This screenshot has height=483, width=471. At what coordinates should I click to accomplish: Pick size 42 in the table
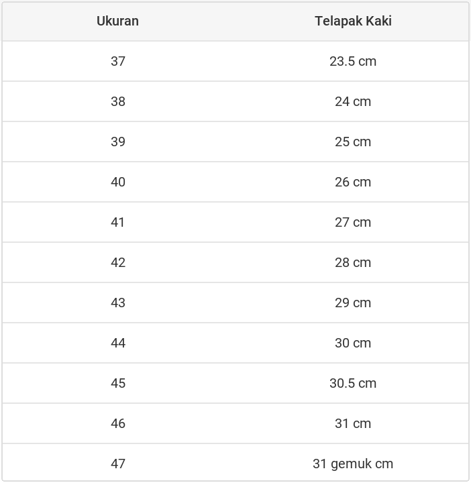tap(118, 262)
